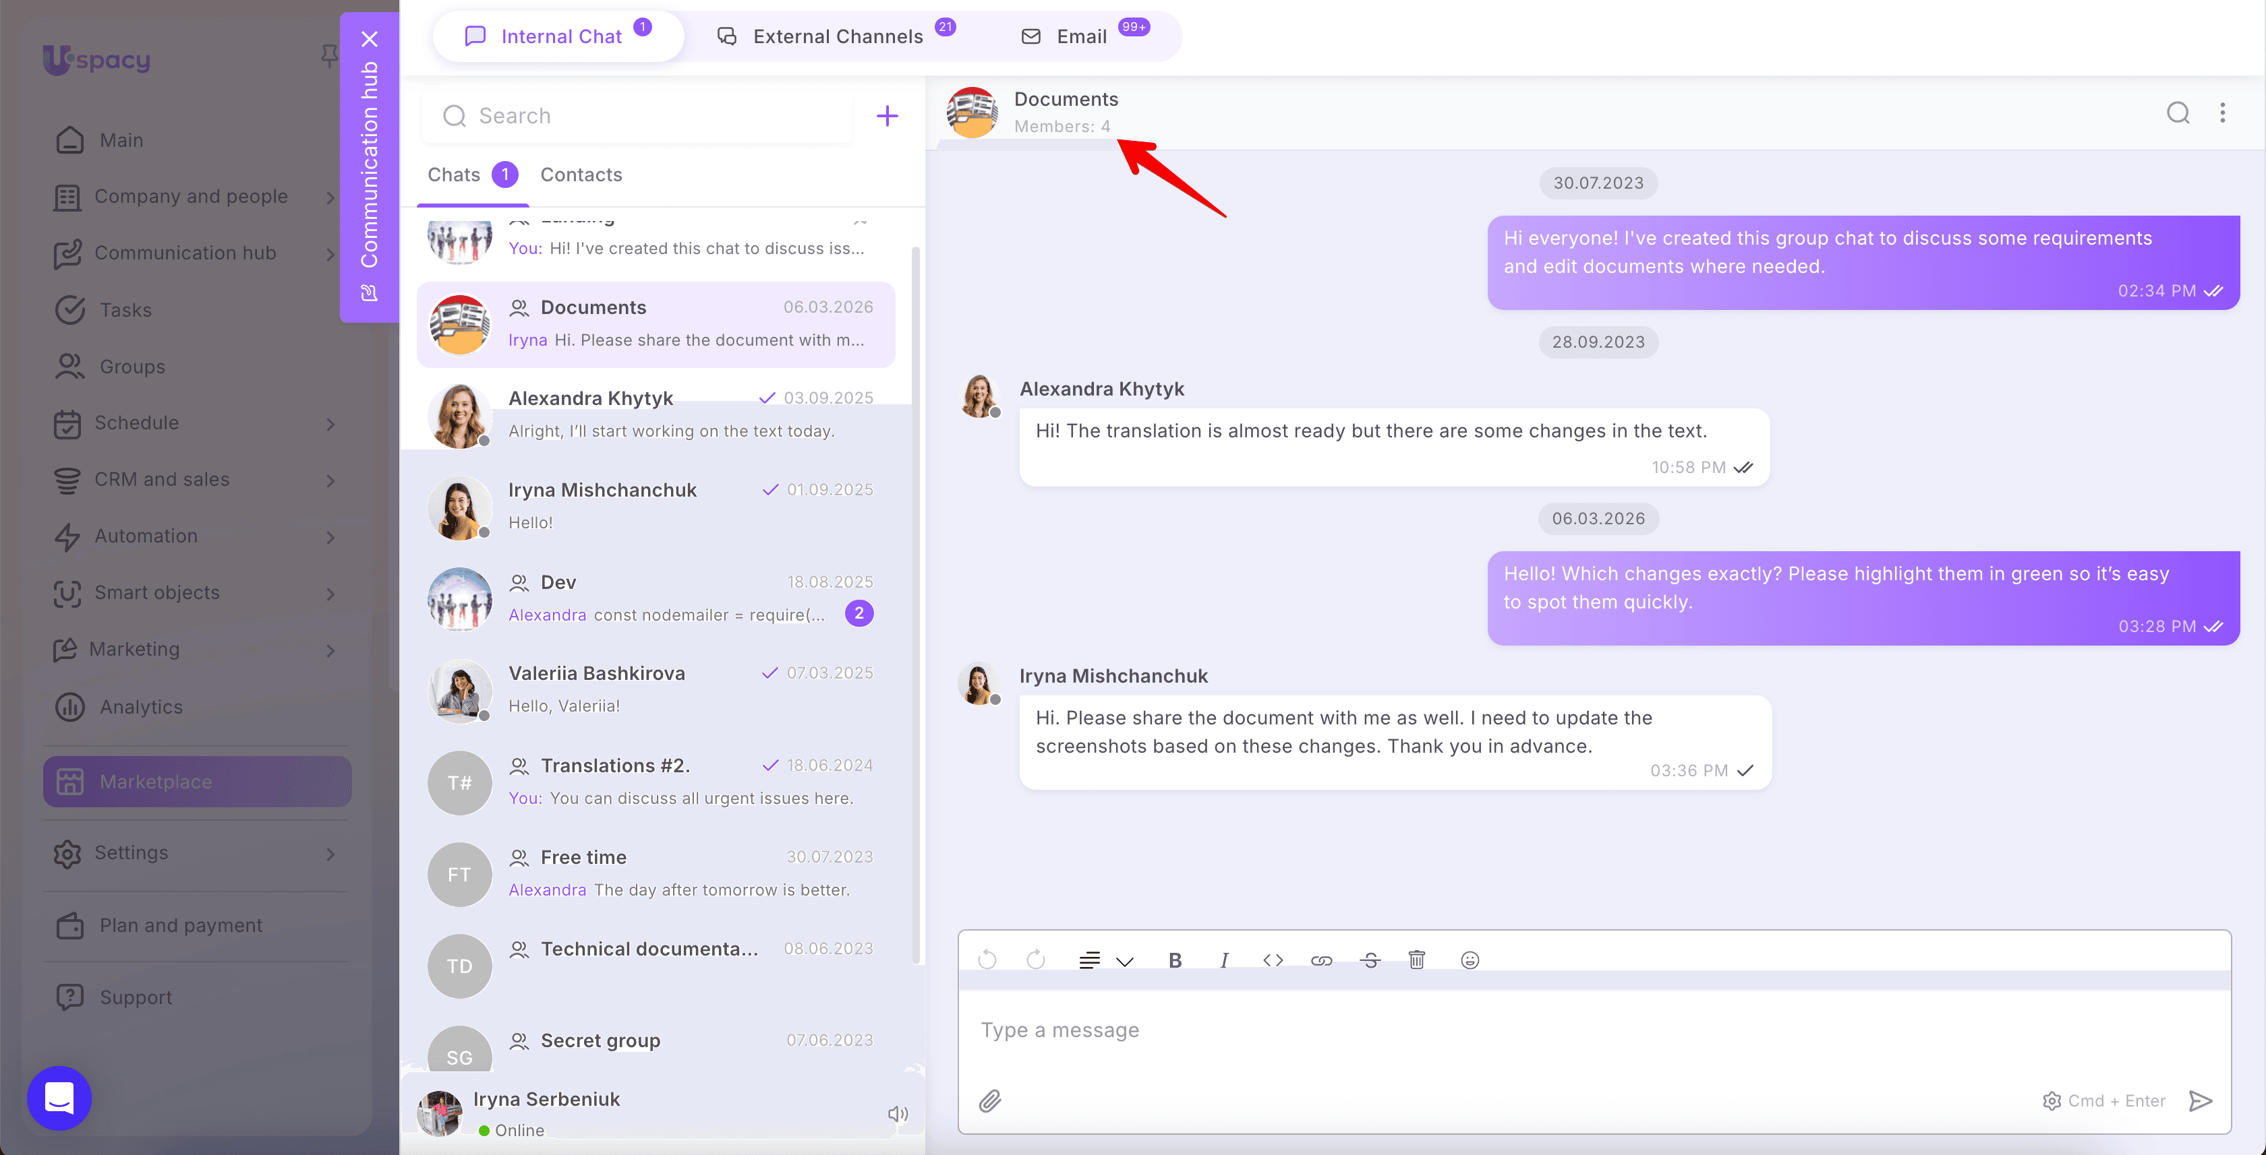Image resolution: width=2266 pixels, height=1155 pixels.
Task: Create new chat with plus button
Action: tap(887, 115)
